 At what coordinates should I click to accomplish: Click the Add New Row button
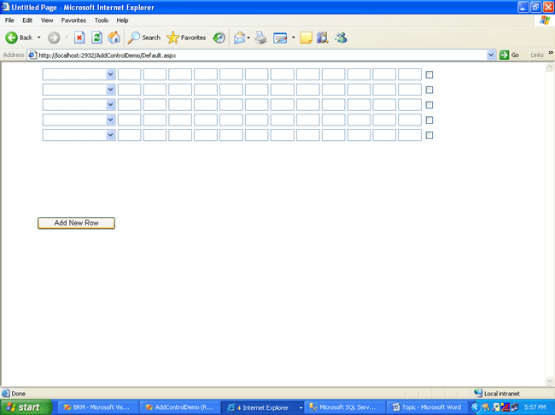tap(77, 223)
